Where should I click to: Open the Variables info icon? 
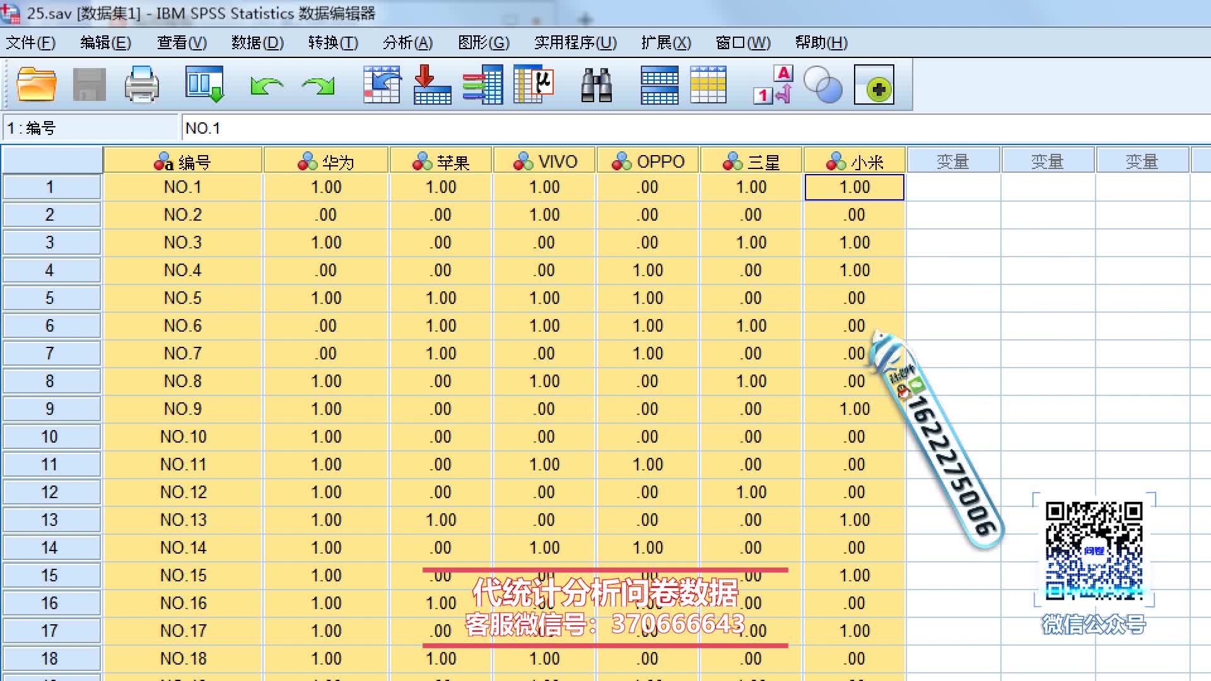click(x=483, y=84)
